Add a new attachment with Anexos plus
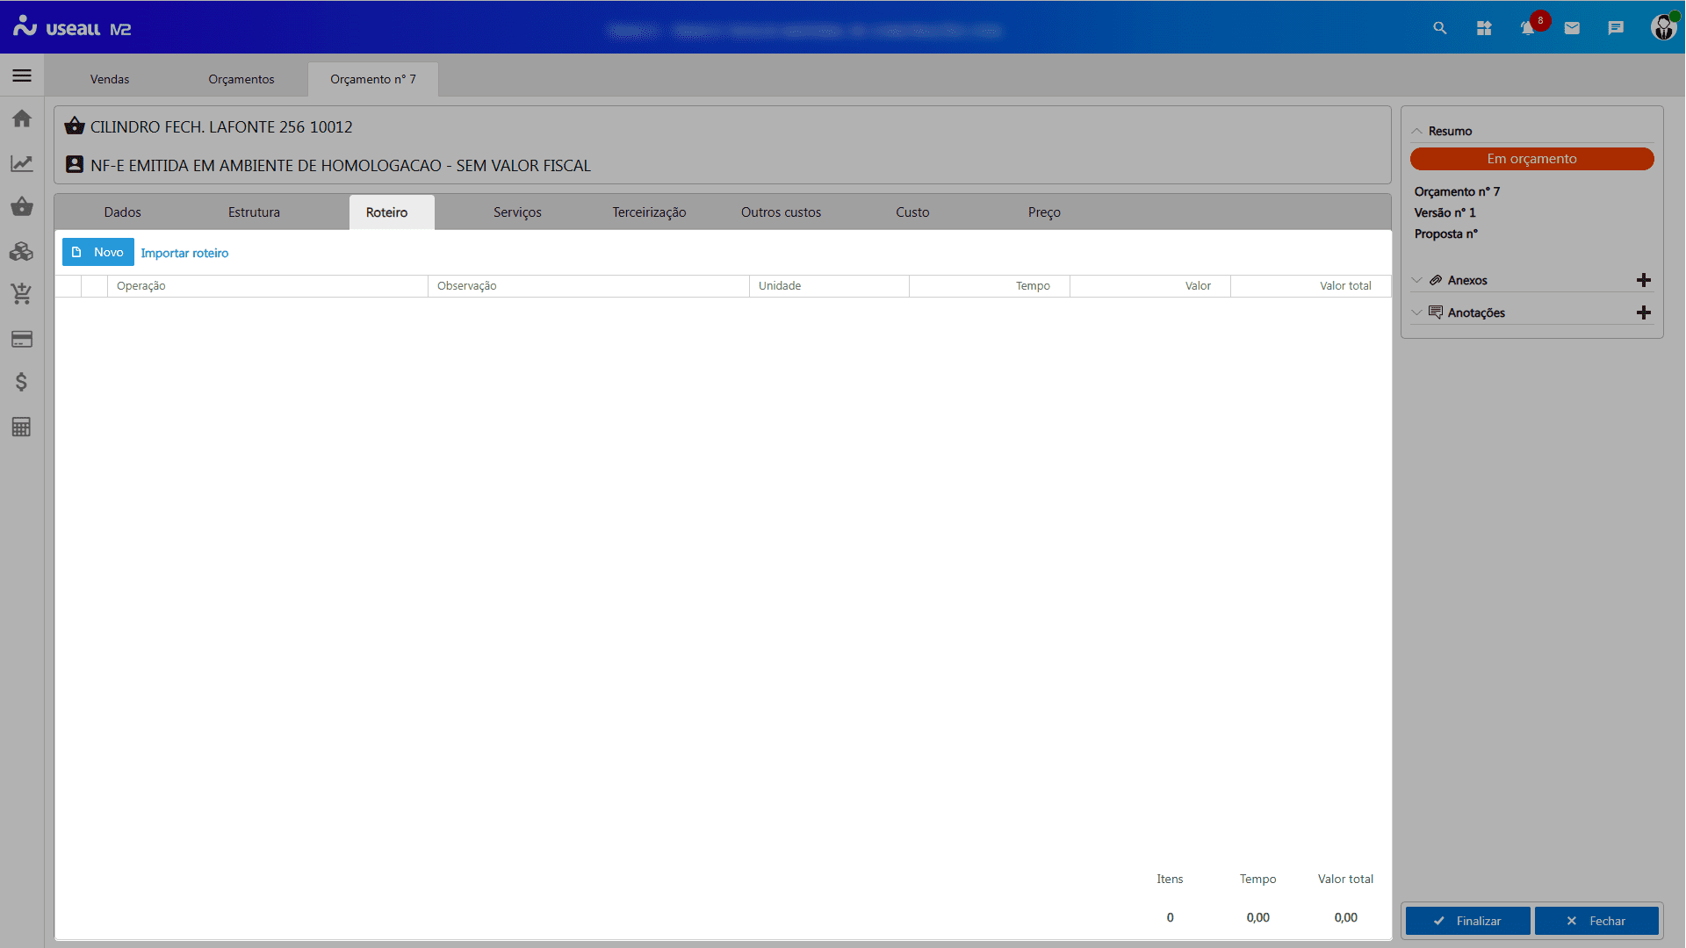The image size is (1686, 948). 1644,280
